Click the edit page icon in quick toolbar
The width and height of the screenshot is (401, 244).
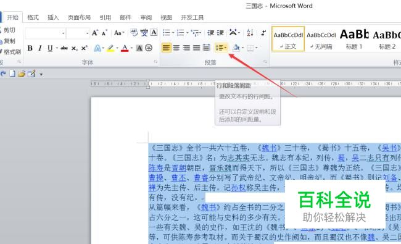click(x=31, y=74)
